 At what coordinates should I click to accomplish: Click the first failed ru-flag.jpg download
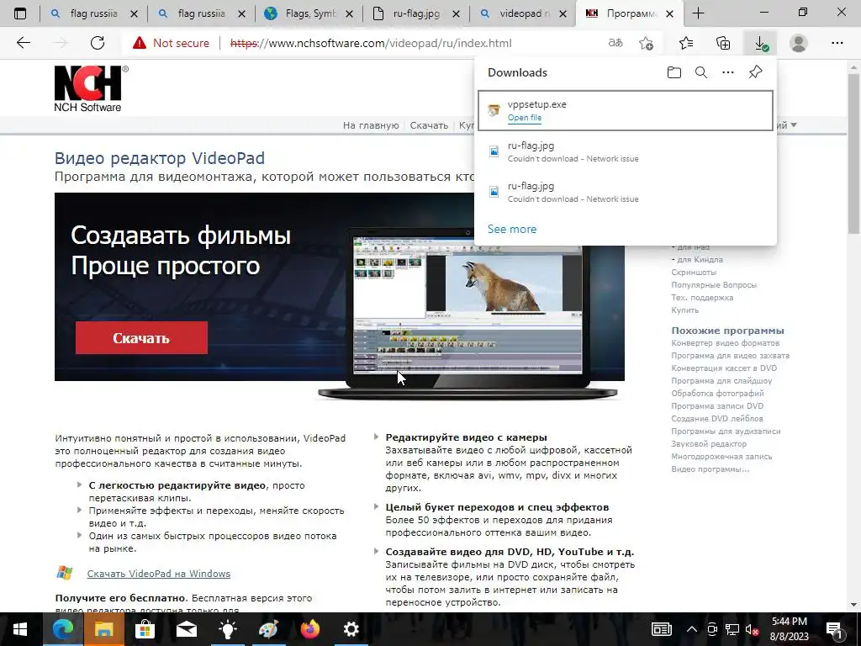coord(626,151)
